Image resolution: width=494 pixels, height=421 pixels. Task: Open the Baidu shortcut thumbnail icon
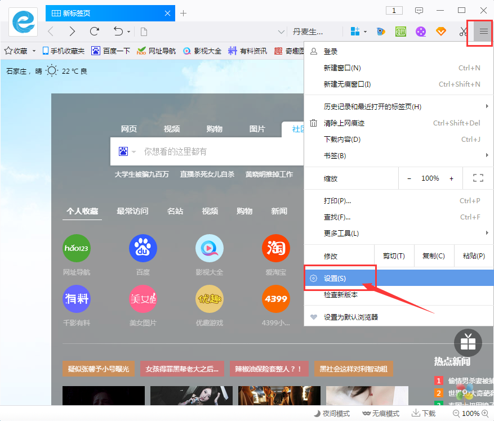click(143, 248)
